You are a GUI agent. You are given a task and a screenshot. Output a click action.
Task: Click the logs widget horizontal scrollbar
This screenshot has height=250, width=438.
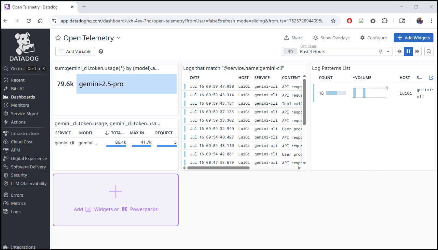tap(218, 168)
